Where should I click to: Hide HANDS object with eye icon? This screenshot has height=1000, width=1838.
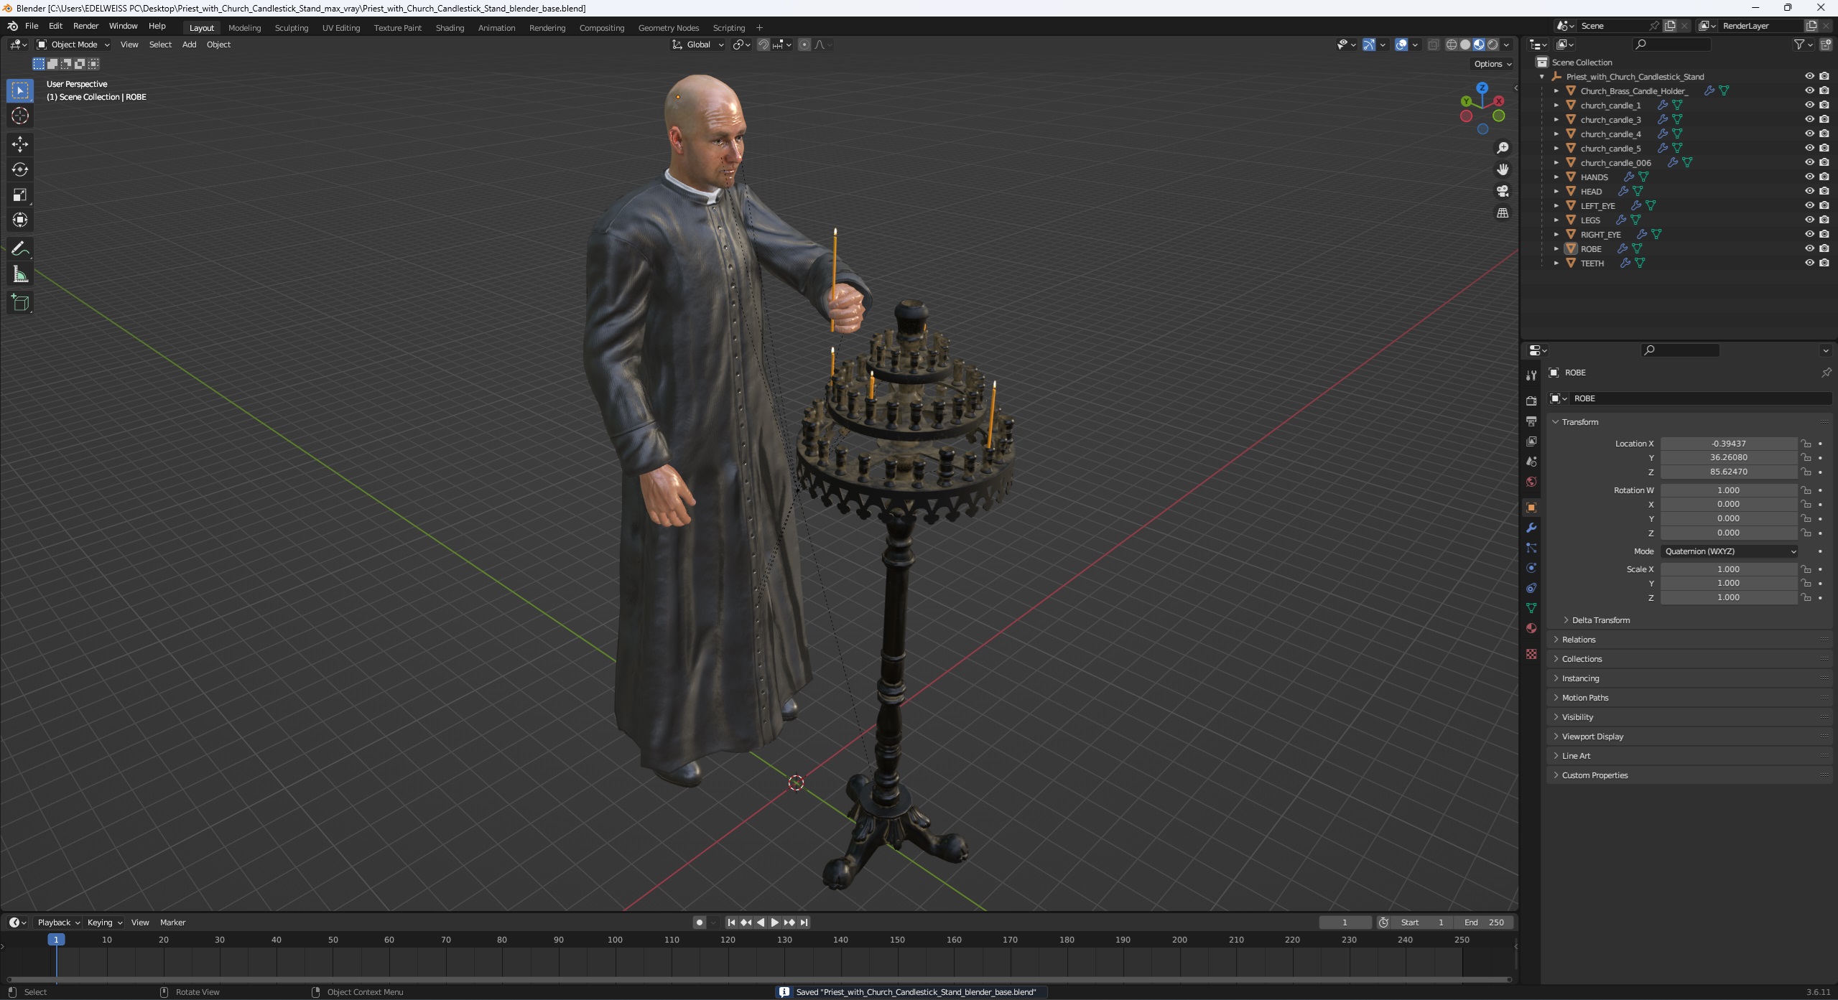coord(1809,177)
